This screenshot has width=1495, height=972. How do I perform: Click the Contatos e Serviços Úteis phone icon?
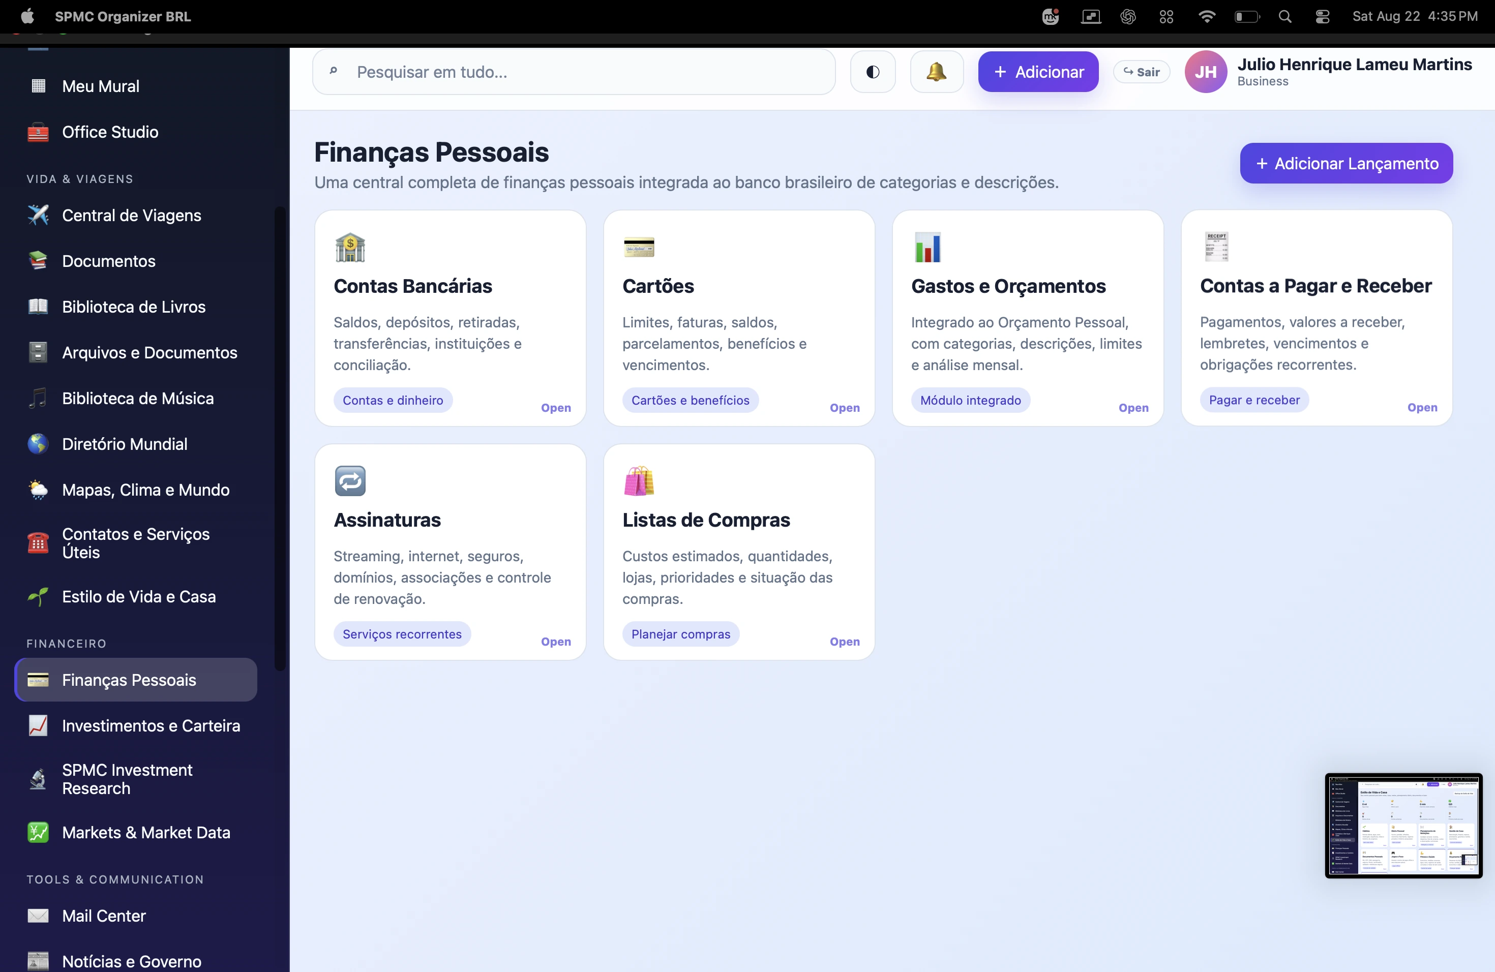[38, 543]
